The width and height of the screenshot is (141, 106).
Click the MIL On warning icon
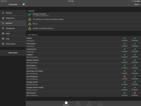tap(30, 24)
